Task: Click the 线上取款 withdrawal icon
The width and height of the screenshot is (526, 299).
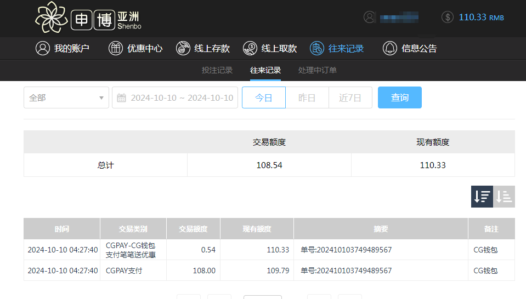Action: 250,48
